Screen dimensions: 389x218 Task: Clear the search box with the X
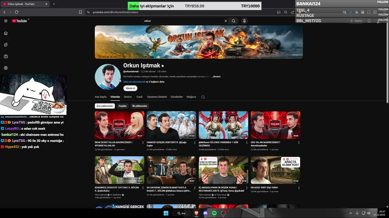pos(226,21)
